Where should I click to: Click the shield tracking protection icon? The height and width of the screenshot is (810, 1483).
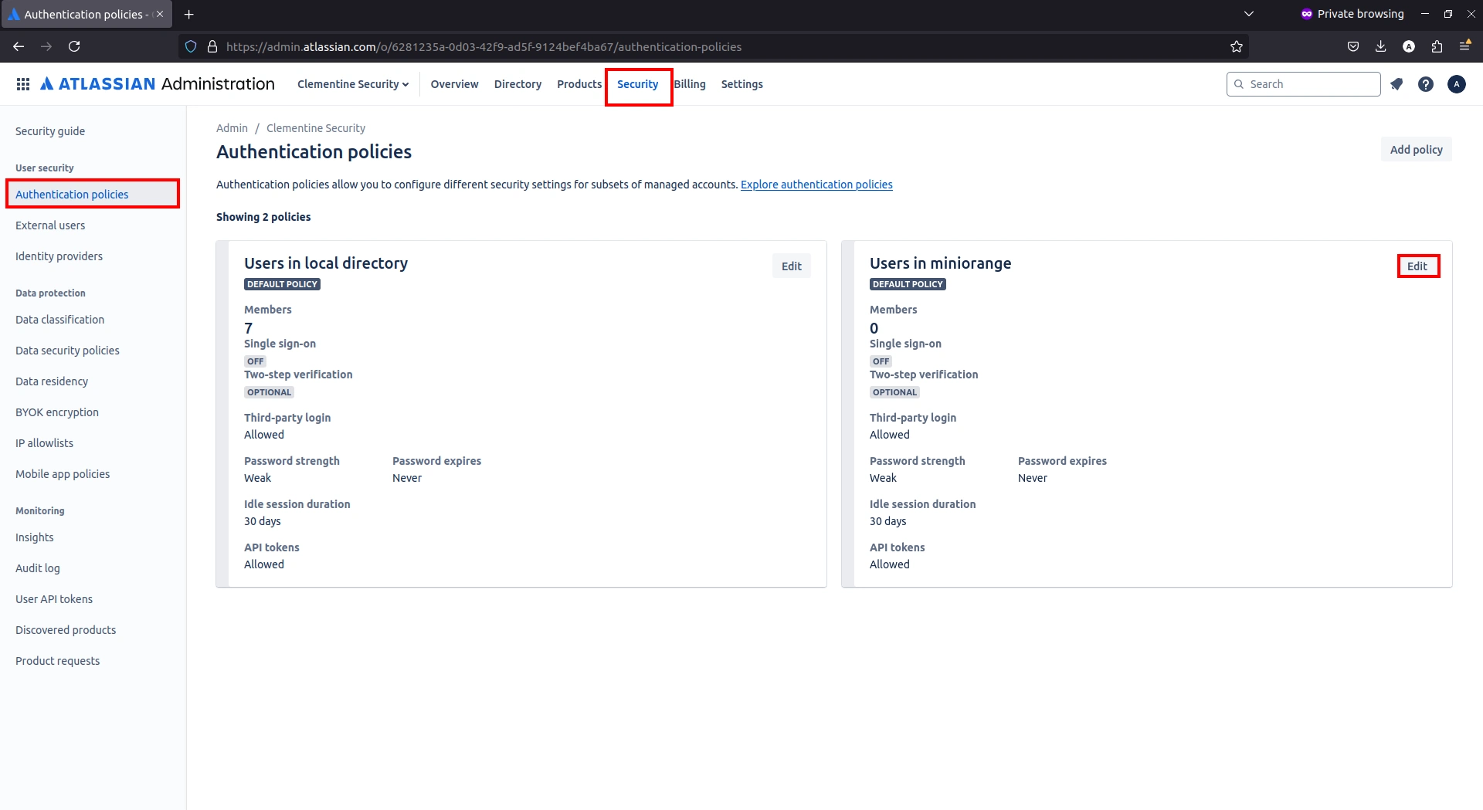pos(190,46)
